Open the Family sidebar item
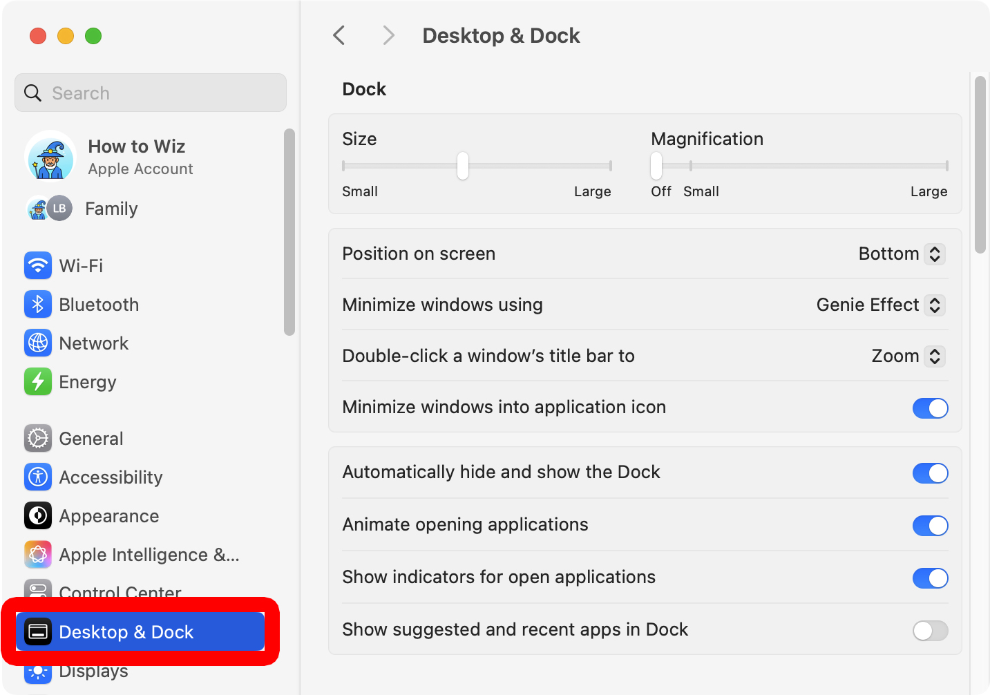Screen dimensions: 990x695 point(111,209)
